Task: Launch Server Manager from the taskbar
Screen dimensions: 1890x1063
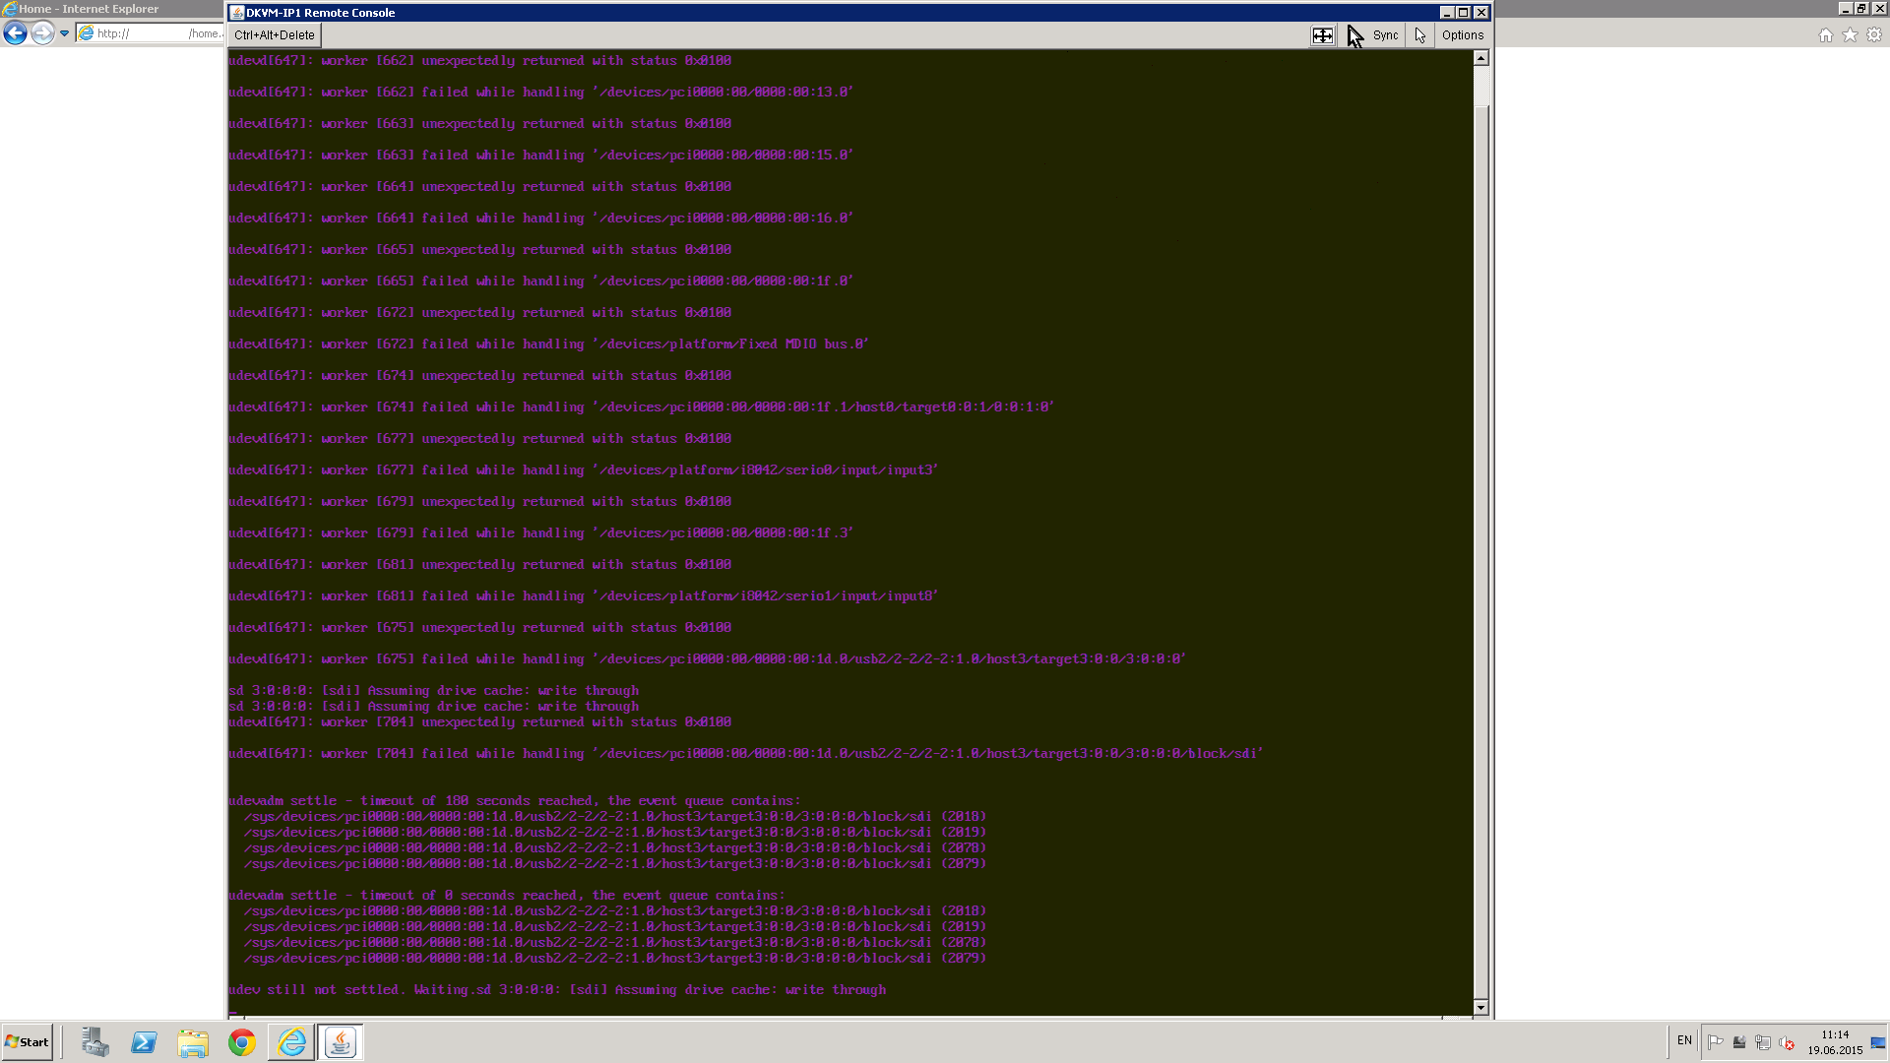Action: tap(95, 1041)
